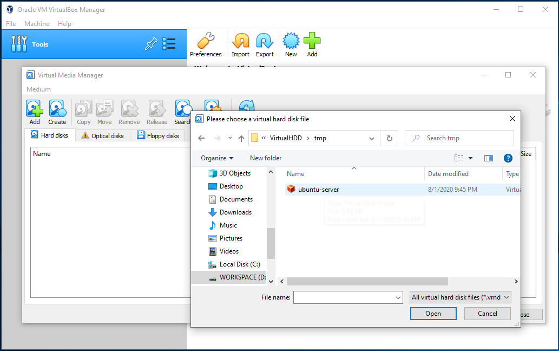The width and height of the screenshot is (559, 351).
Task: Click the Refresh icon in Media Manager
Action: tap(247, 106)
